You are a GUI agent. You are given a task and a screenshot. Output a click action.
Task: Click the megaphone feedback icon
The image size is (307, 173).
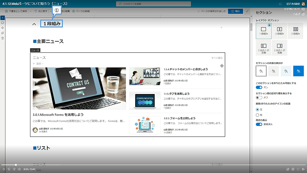280,4
